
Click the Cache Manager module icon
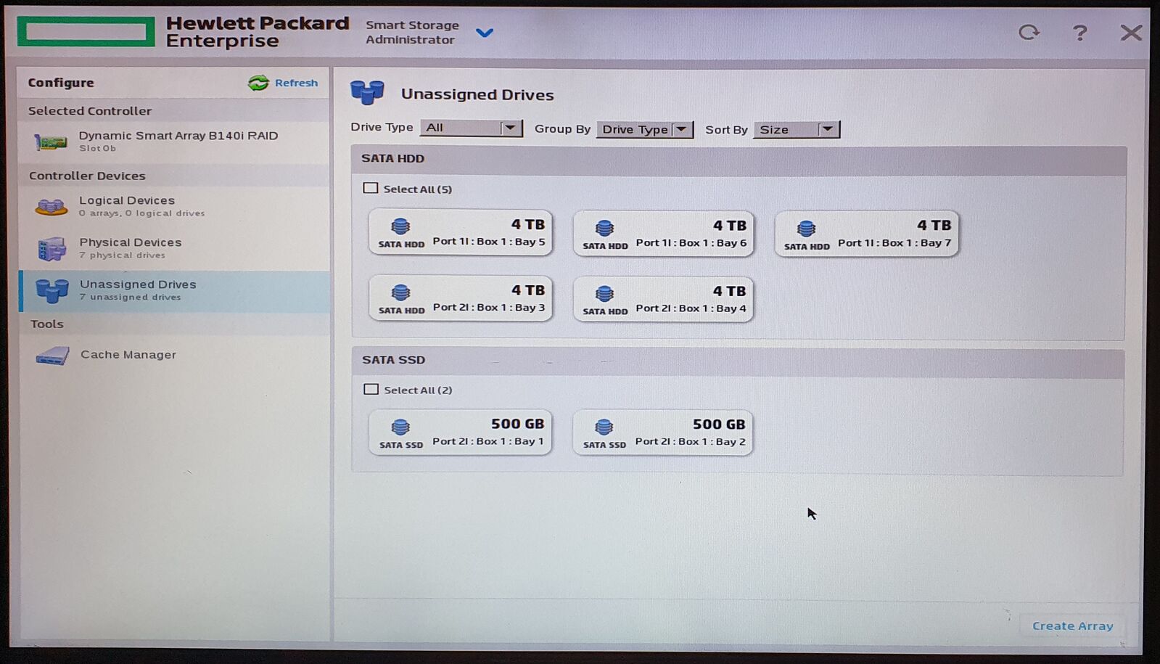click(x=52, y=356)
